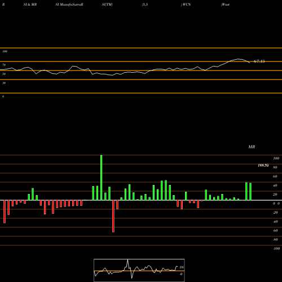This screenshot has height=282, width=282.
Task: Open the mini overview chart thumbnail
Action: 139,270
